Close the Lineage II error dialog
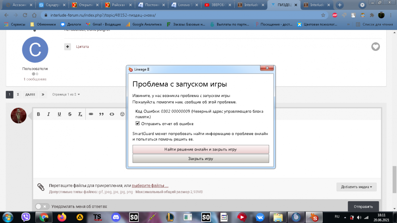This screenshot has height=223, width=397. point(267,68)
